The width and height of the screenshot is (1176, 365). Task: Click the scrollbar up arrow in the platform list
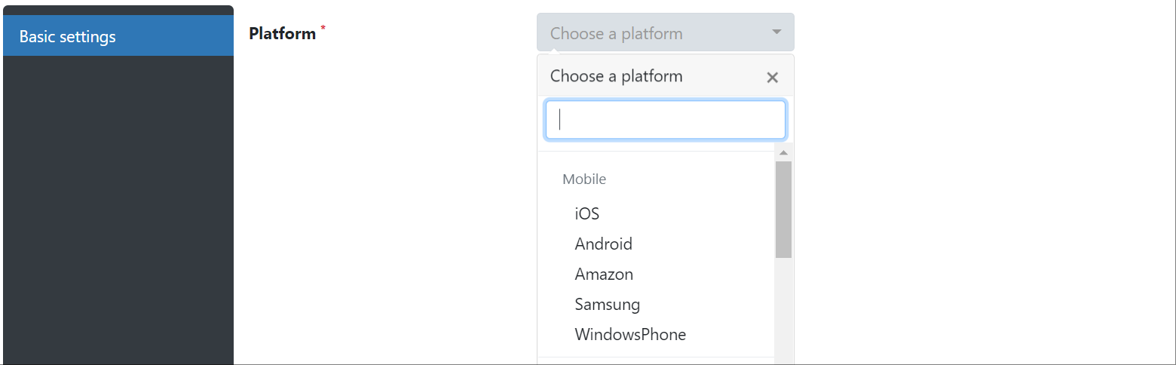[783, 152]
